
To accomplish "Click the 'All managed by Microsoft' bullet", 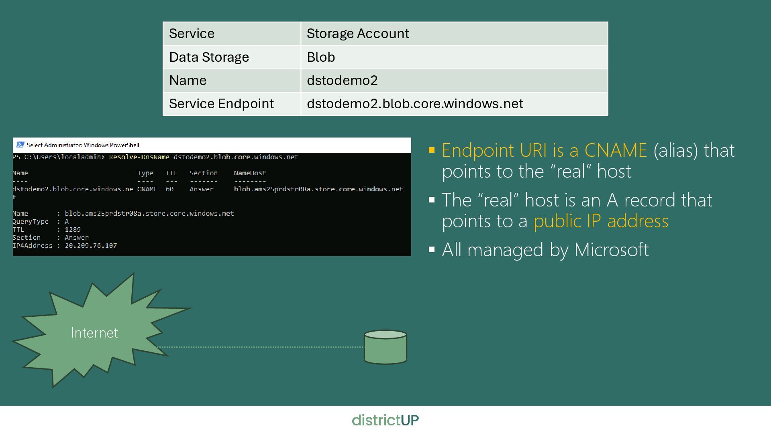I will point(545,250).
